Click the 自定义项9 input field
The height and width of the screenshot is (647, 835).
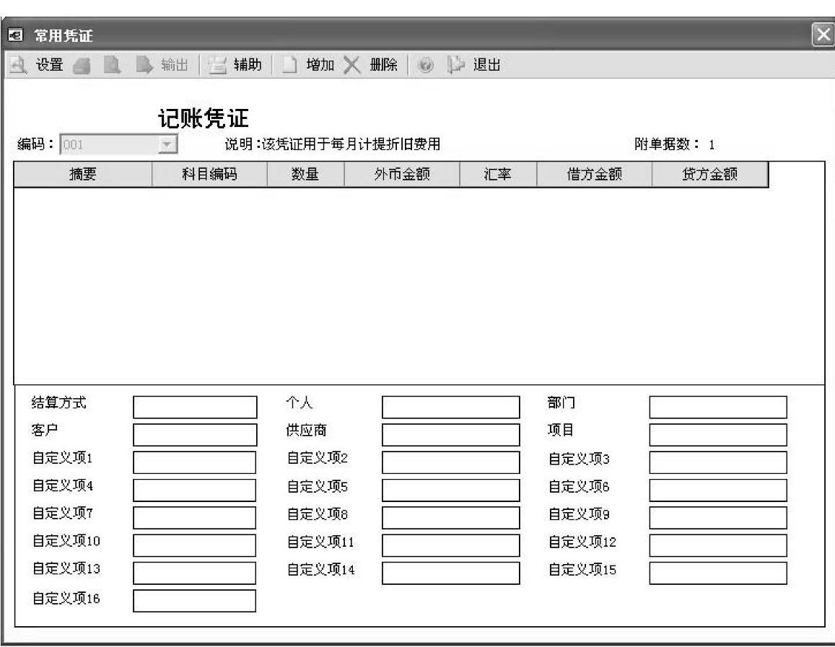(718, 518)
